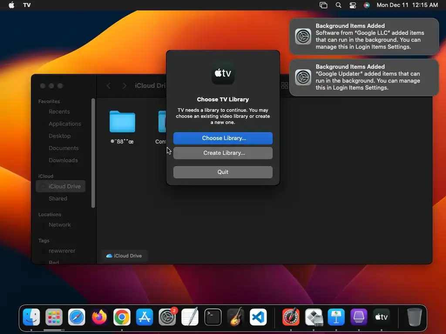446x334 pixels.
Task: Select Network in the Finder sidebar
Action: pyautogui.click(x=59, y=225)
